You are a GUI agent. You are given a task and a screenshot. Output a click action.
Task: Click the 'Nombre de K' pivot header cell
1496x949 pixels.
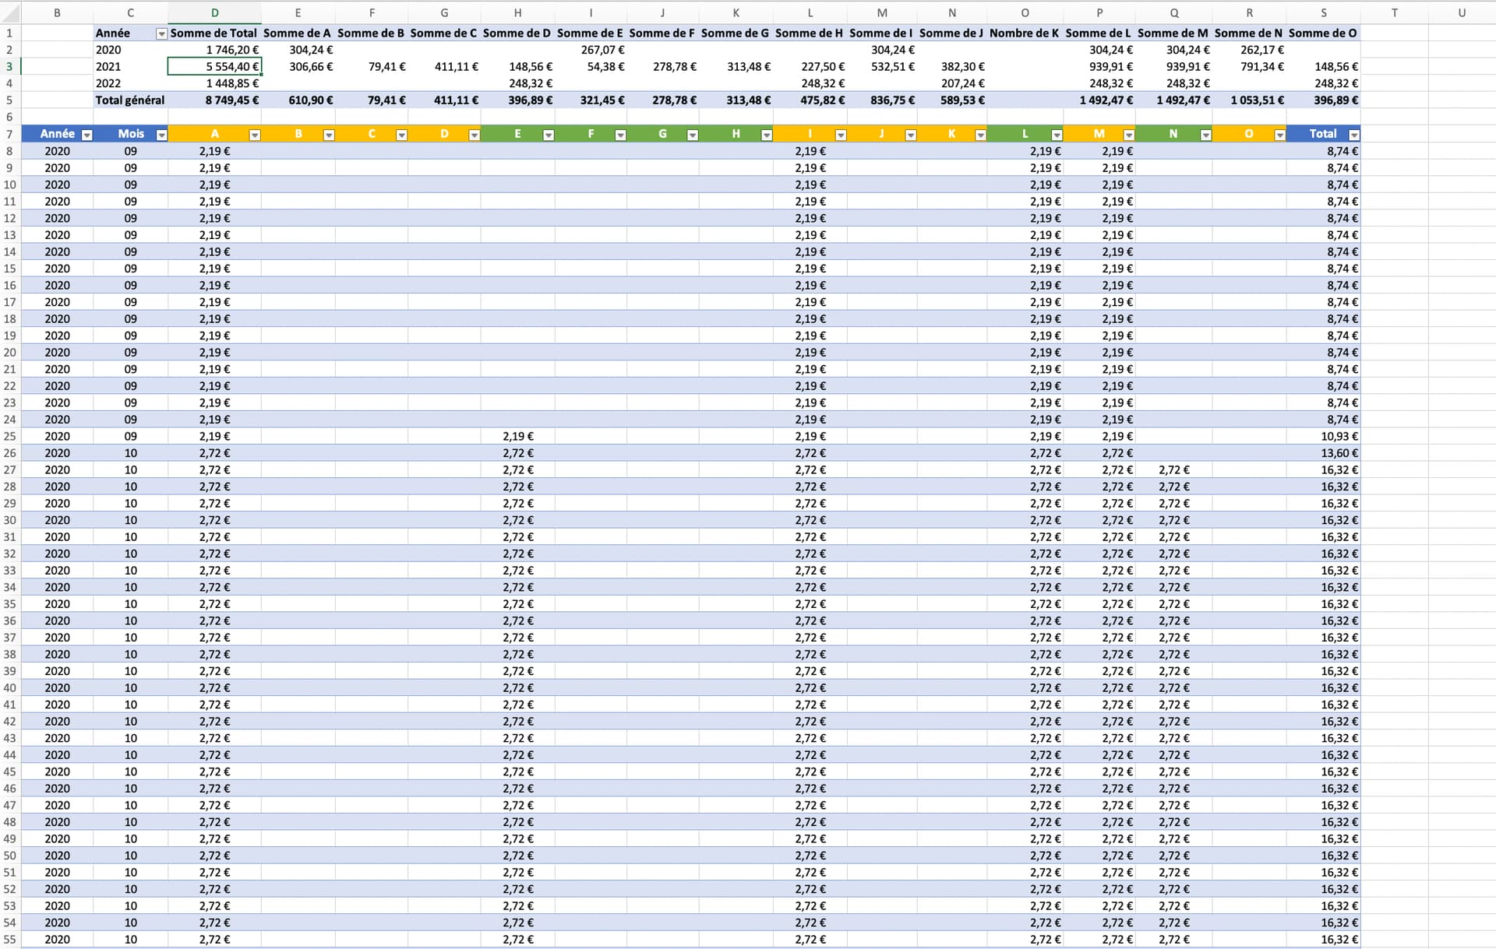click(1025, 33)
